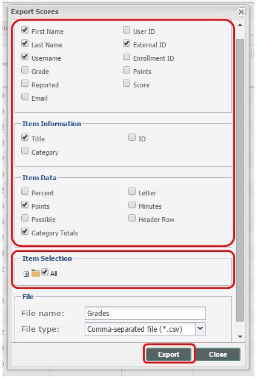Check the Email checkbox

click(25, 97)
